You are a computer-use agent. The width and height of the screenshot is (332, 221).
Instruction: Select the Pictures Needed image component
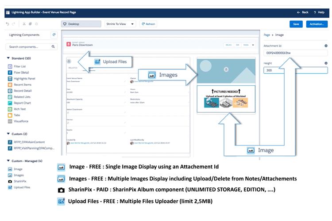coord(226,99)
